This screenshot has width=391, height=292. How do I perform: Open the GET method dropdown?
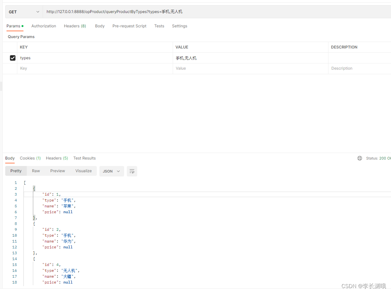click(24, 12)
